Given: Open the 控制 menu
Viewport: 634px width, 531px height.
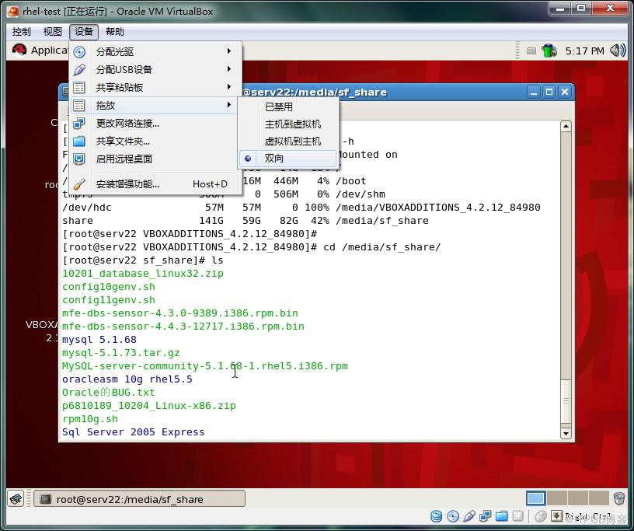Looking at the screenshot, I should 22,32.
